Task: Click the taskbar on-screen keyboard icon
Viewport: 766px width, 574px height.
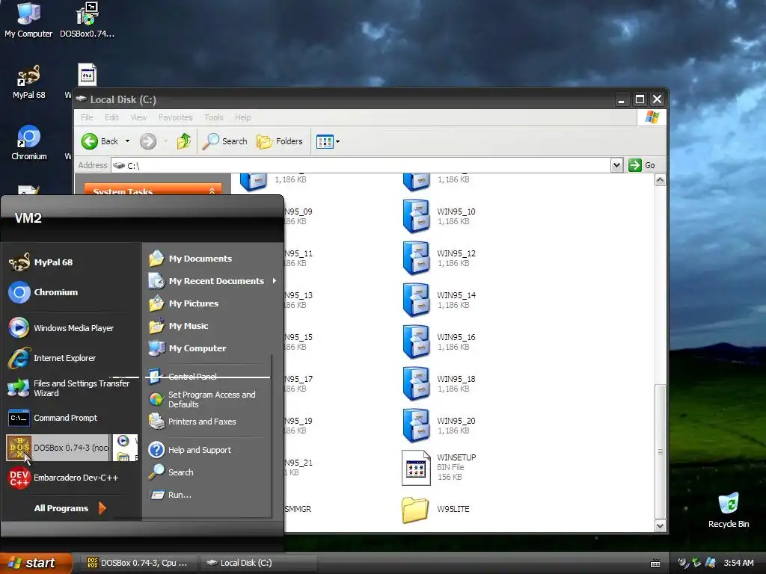Action: [655, 564]
